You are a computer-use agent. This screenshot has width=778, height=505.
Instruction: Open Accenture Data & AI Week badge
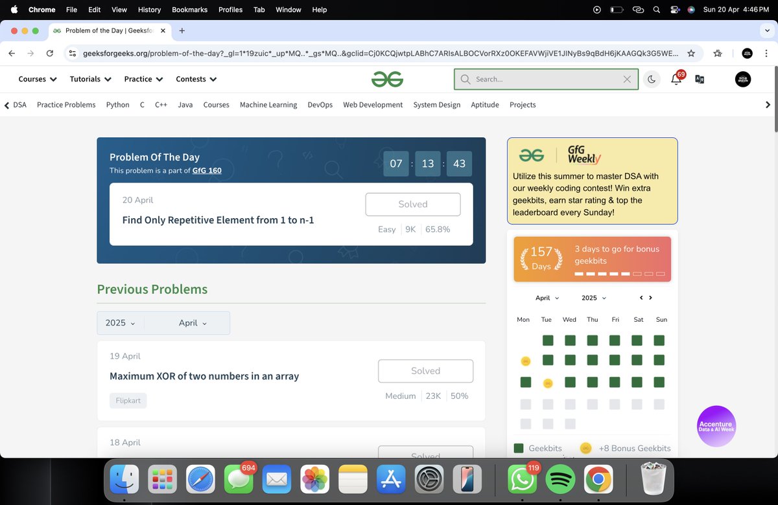point(716,426)
